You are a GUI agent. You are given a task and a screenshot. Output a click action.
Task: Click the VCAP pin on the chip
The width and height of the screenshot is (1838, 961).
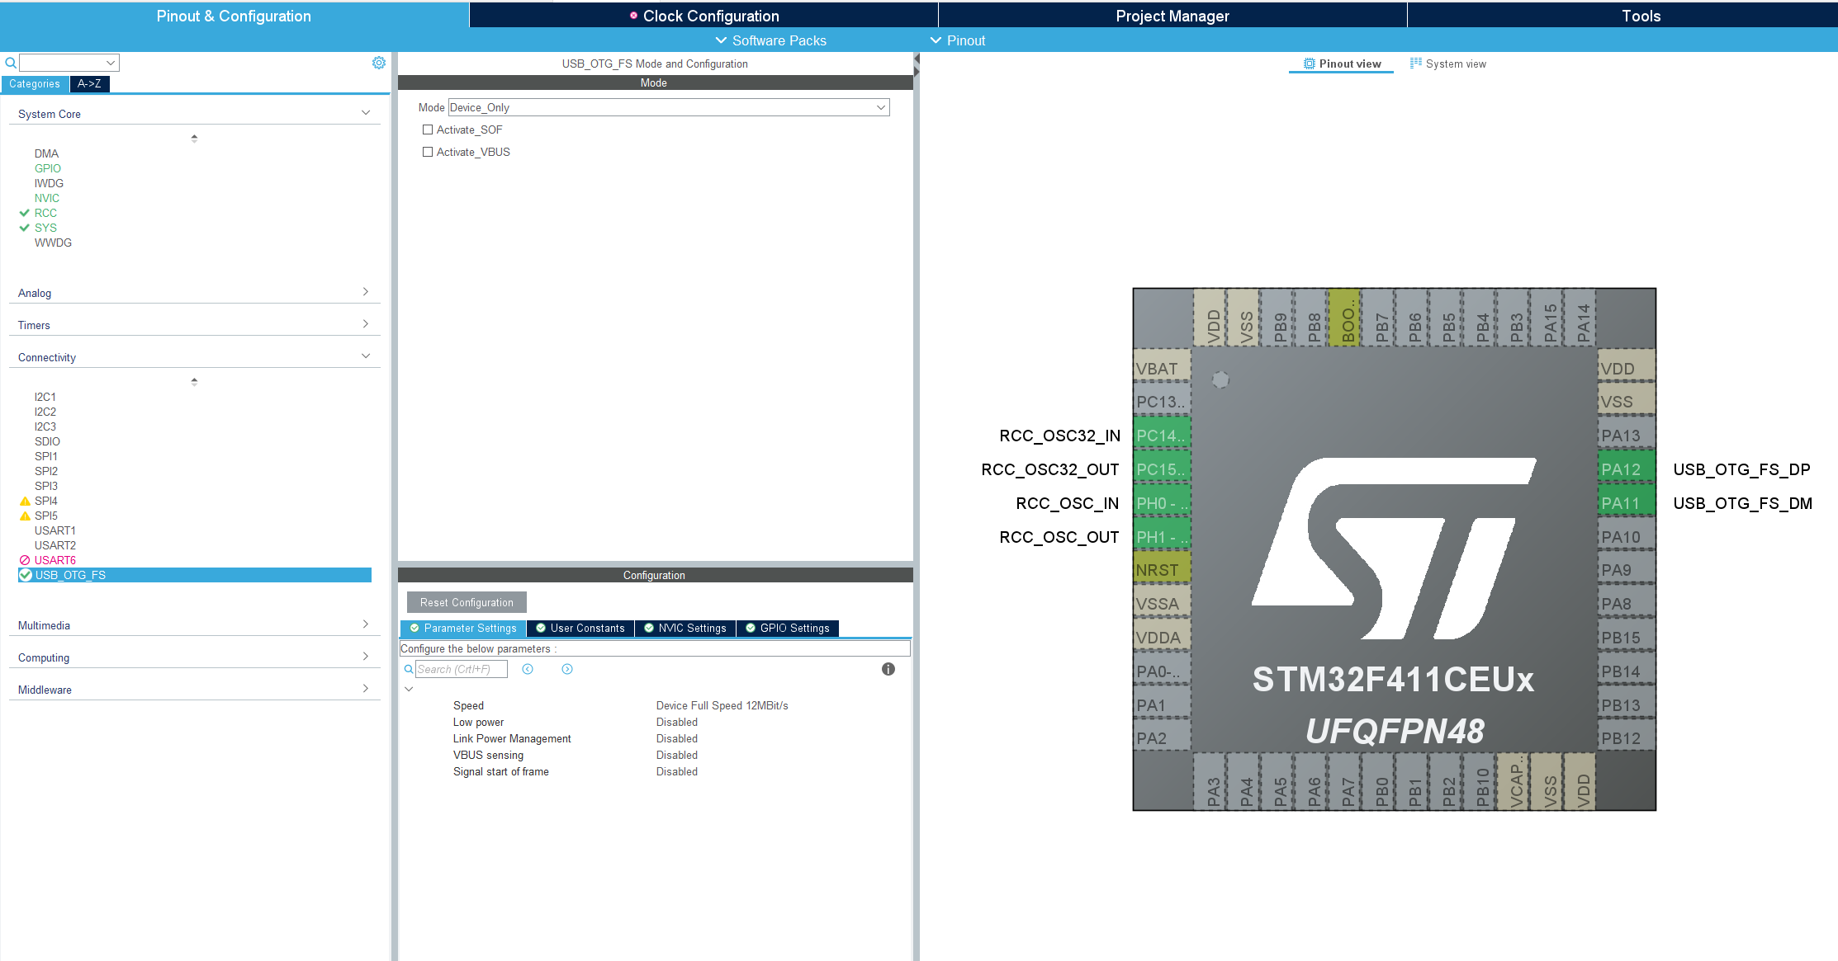[x=1514, y=780]
